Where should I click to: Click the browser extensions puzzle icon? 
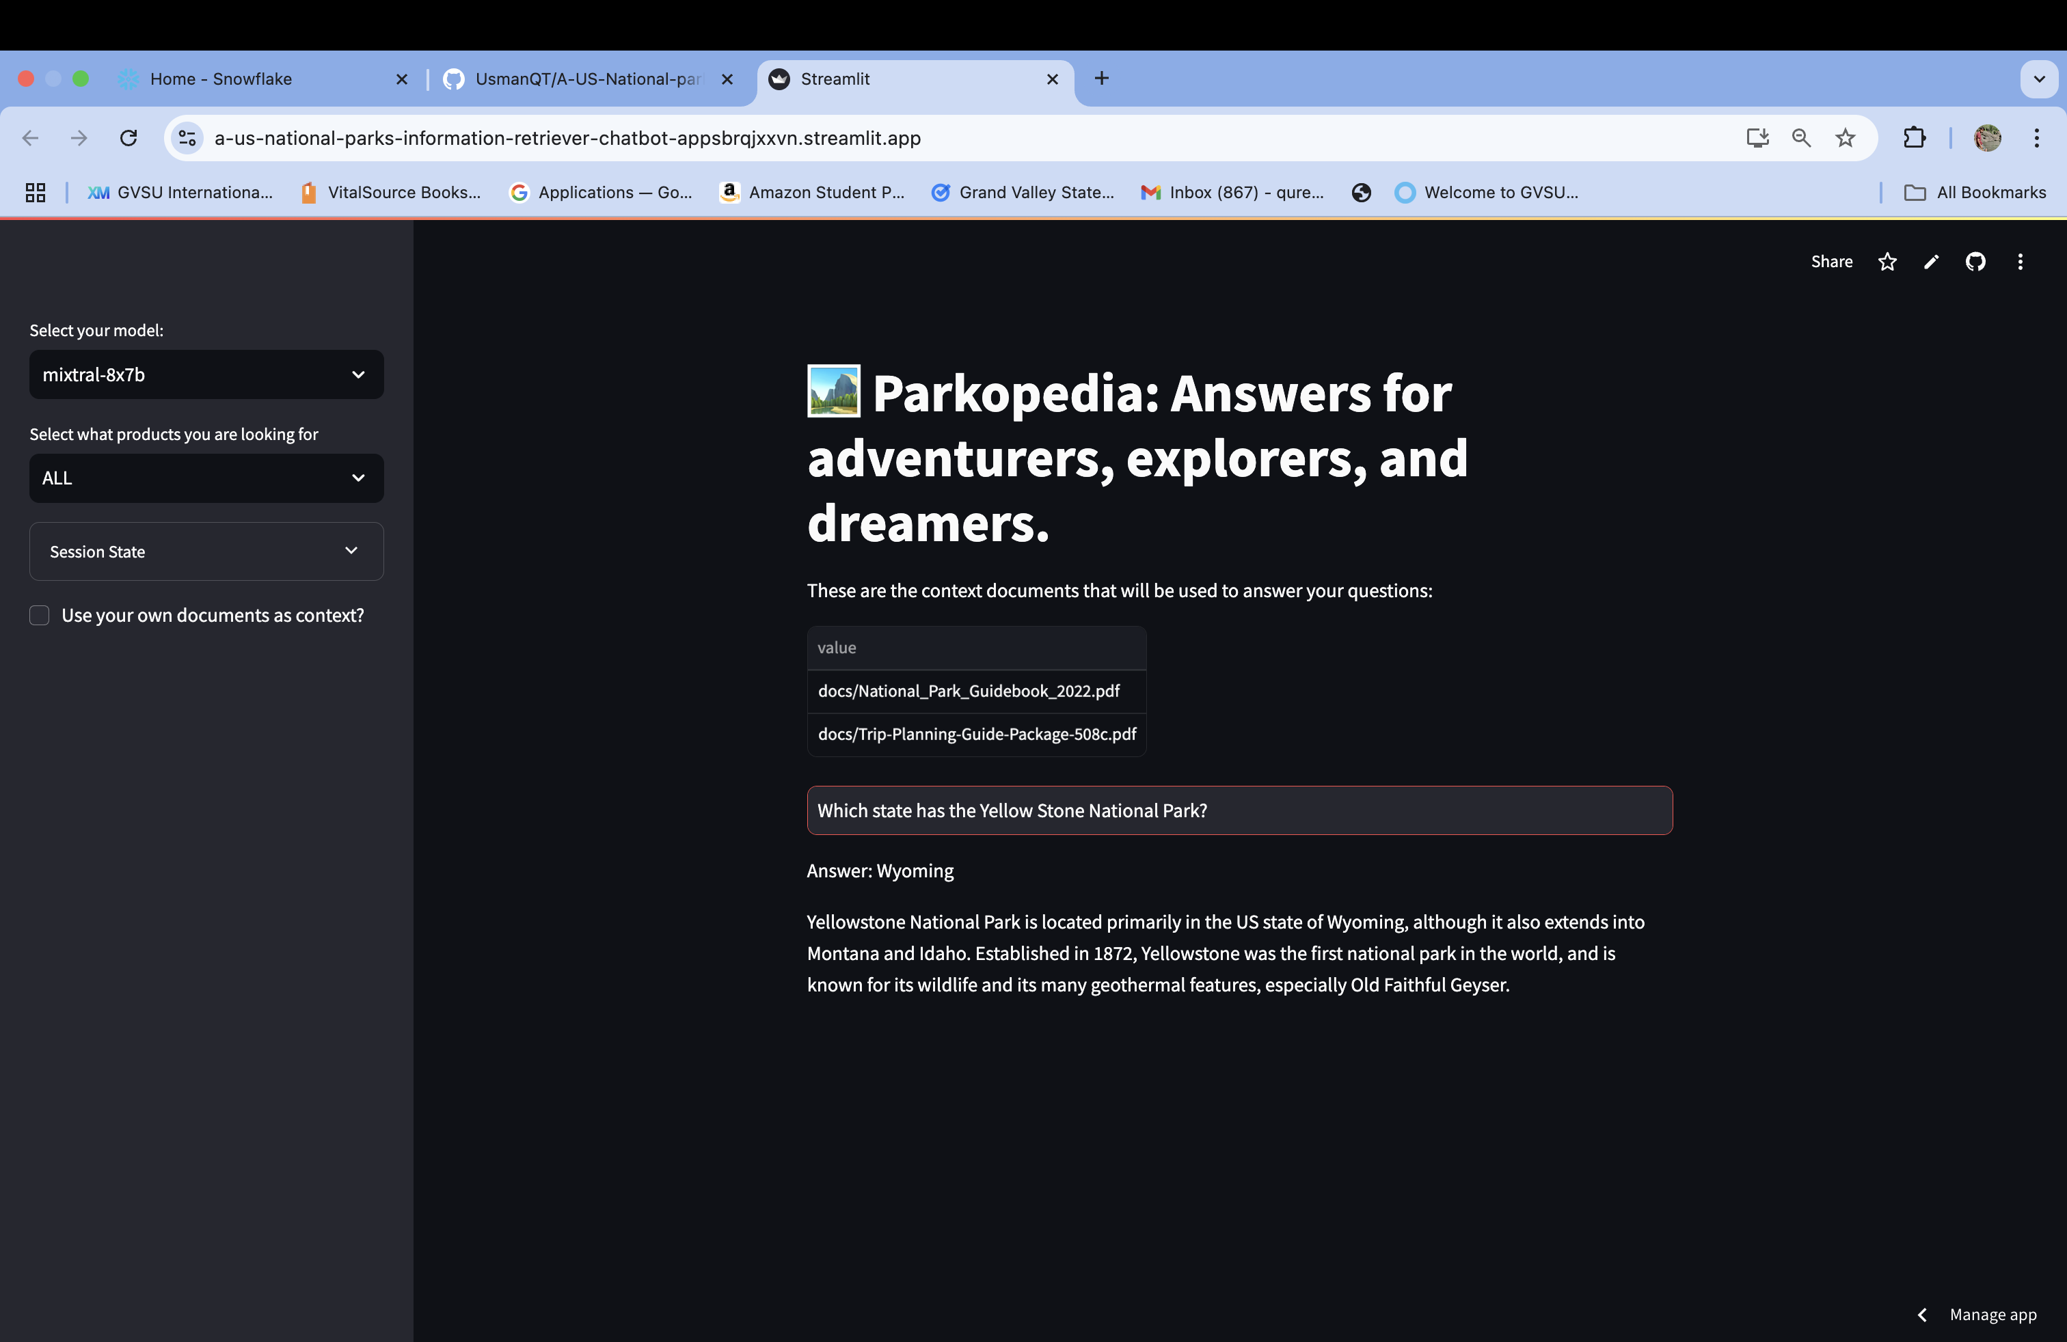pos(1914,138)
